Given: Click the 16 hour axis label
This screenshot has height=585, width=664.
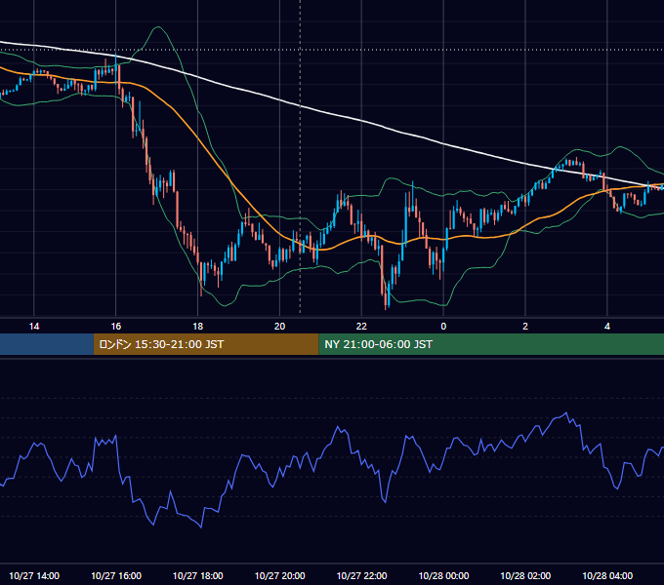Looking at the screenshot, I should click(x=115, y=327).
